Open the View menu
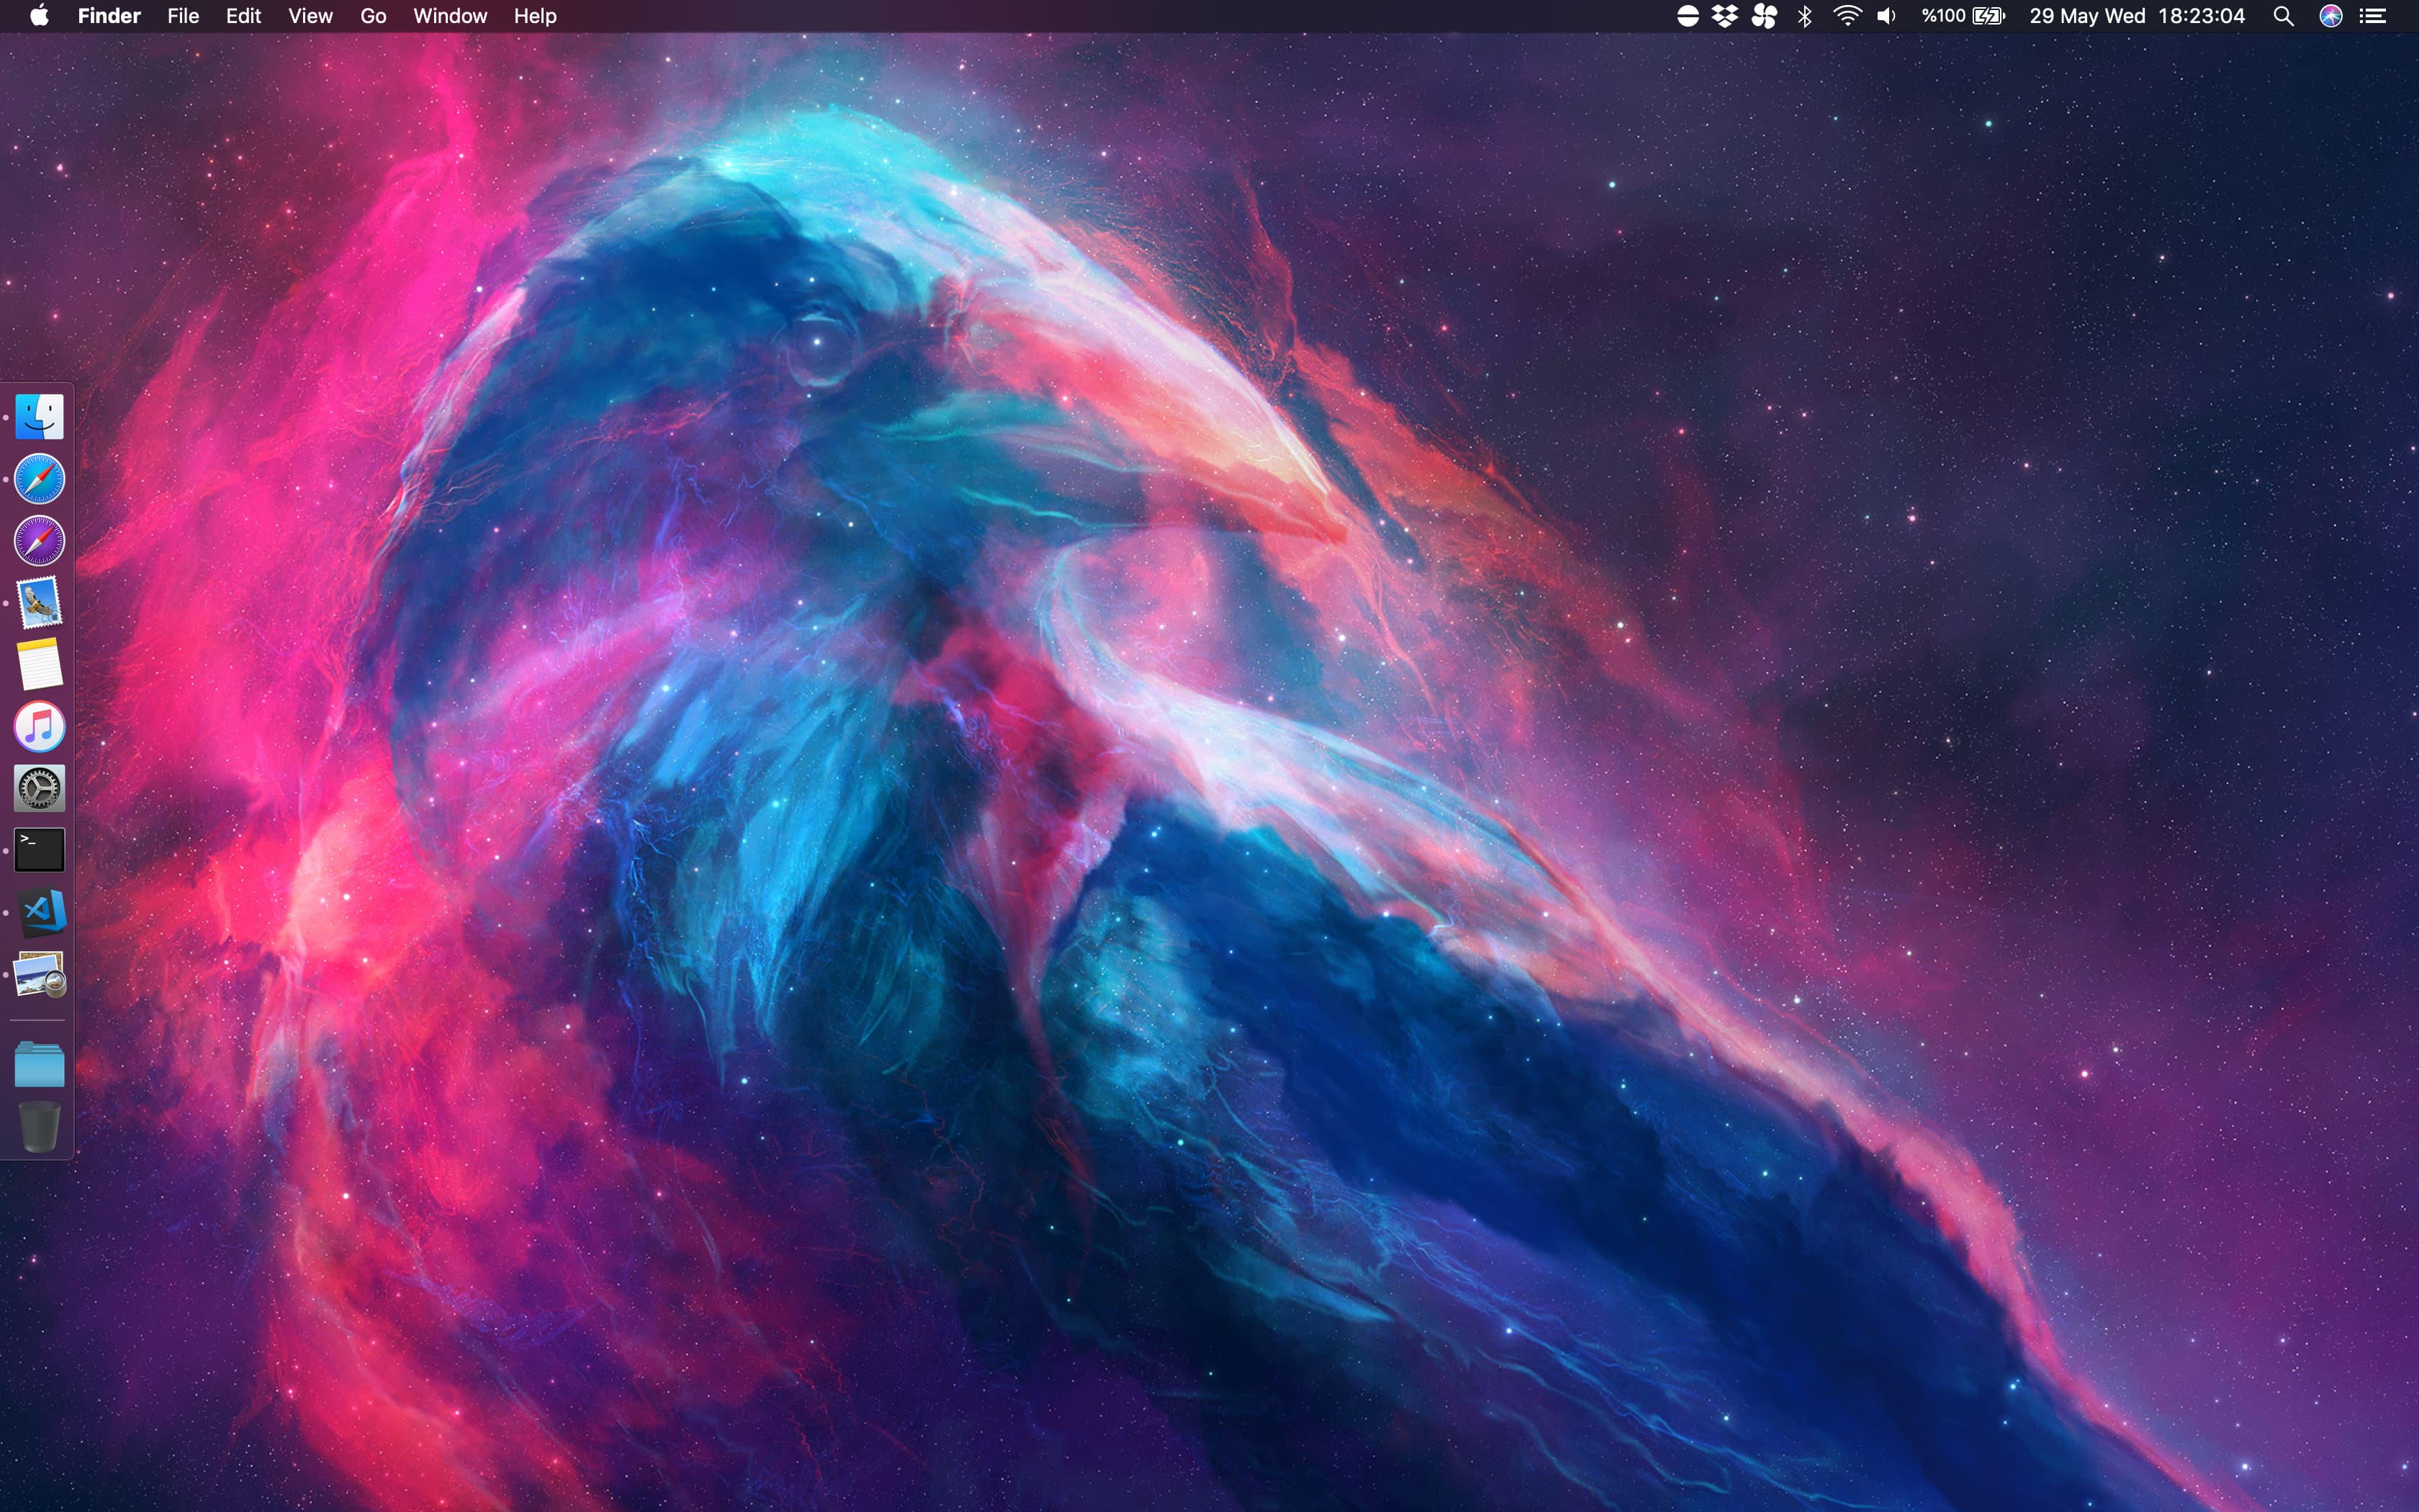 pyautogui.click(x=310, y=16)
